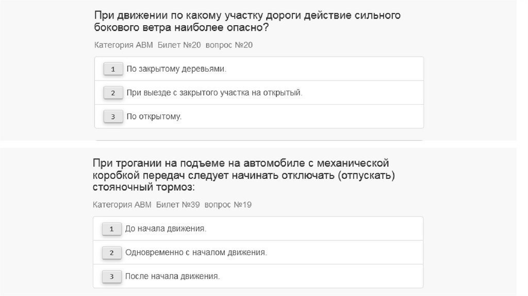
Task: Click button 3 next to 'По открытому'
Action: coord(112,117)
